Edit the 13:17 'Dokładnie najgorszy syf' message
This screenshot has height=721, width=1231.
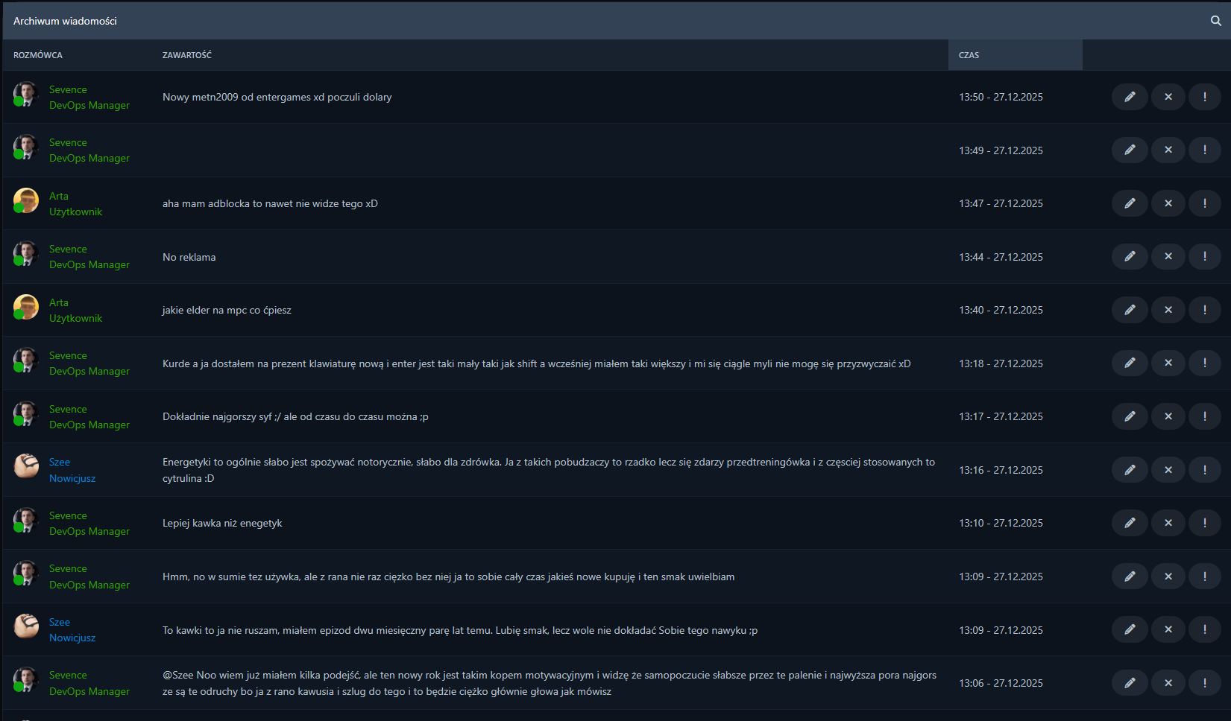click(1130, 416)
